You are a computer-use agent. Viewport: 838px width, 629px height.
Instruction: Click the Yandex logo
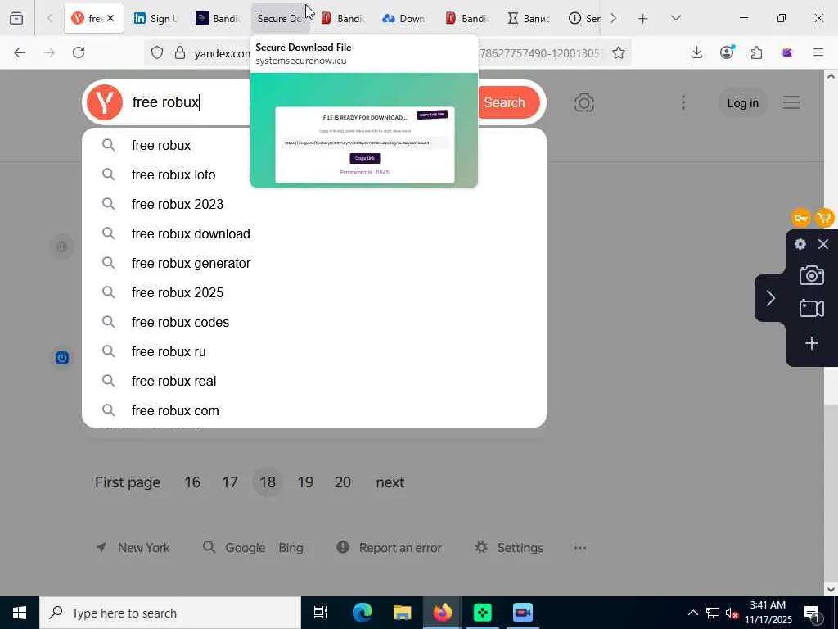click(105, 102)
